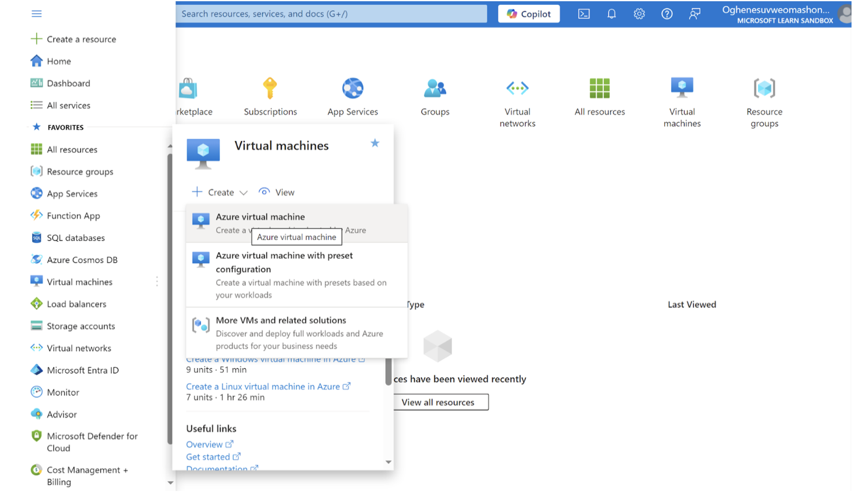This screenshot has width=854, height=496.
Task: Open the hamburger portal menu
Action: [36, 14]
